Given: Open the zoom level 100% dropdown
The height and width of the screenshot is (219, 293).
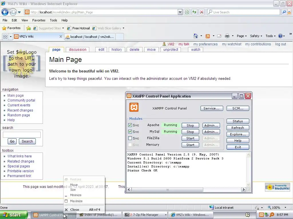Looking at the screenshot, I should 285,208.
